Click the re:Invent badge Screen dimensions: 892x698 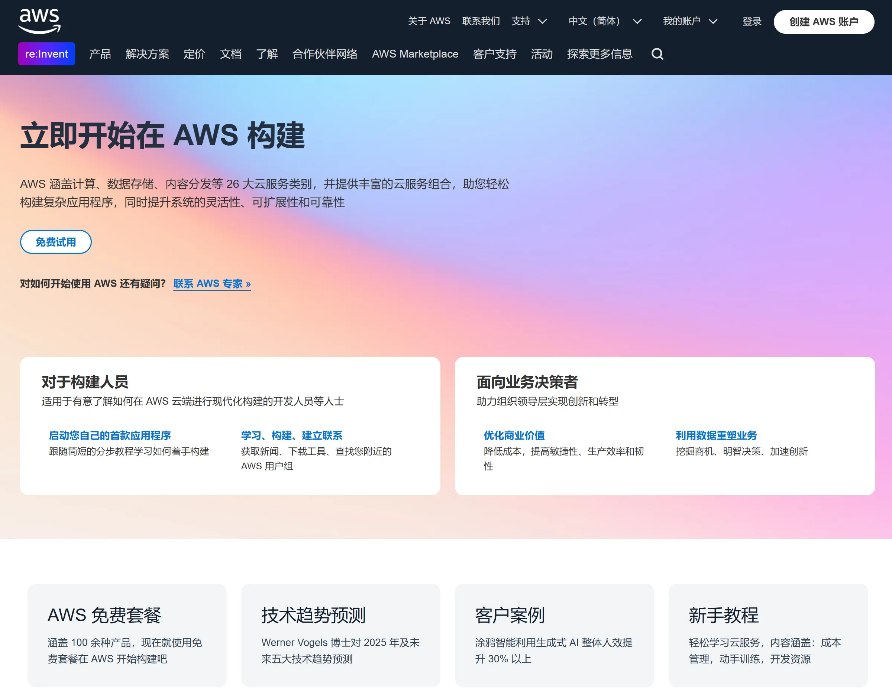[x=46, y=54]
